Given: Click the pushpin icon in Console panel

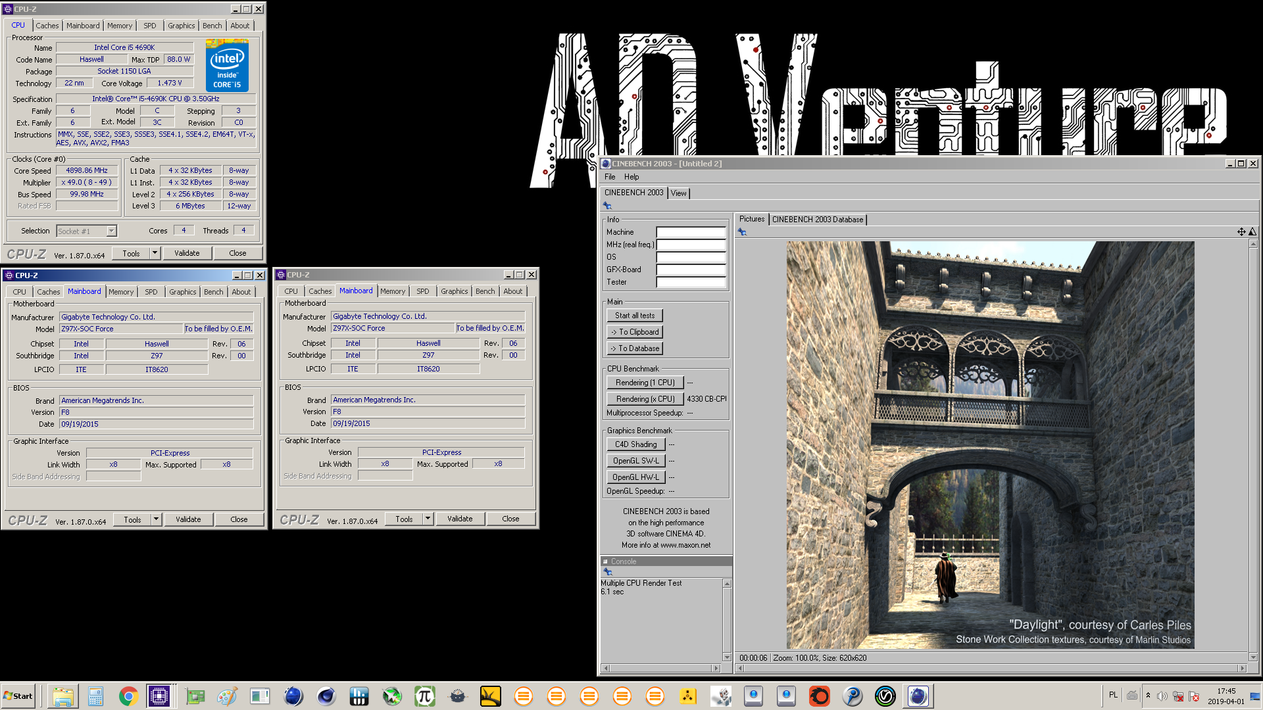Looking at the screenshot, I should tap(608, 572).
